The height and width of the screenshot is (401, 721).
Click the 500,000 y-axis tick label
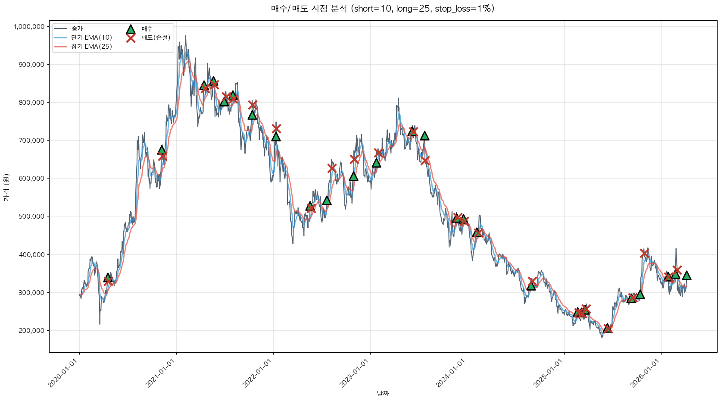coord(31,216)
